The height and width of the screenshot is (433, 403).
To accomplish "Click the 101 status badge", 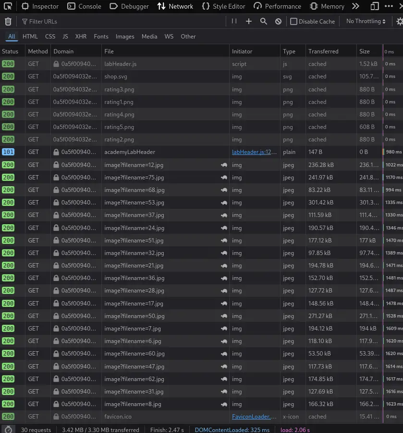I will (8, 152).
